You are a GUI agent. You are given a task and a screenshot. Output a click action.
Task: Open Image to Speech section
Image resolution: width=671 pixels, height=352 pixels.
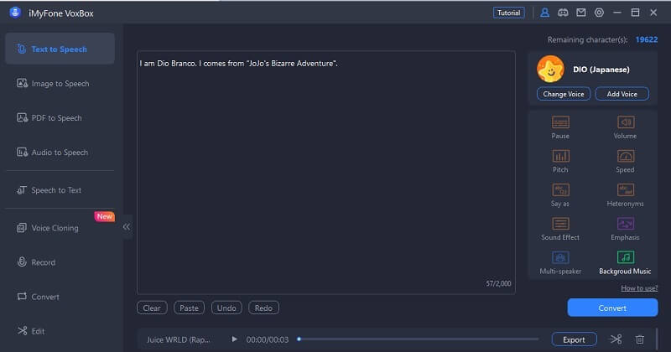point(60,84)
